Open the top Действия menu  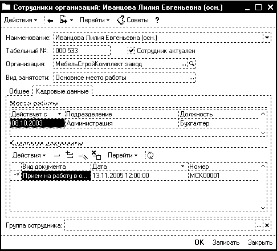[x=21, y=20]
